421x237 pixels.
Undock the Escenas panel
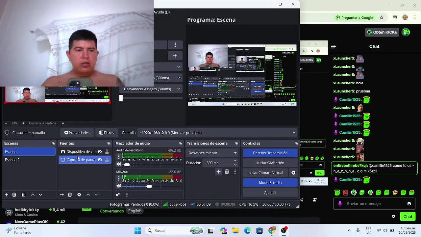[x=53, y=144]
